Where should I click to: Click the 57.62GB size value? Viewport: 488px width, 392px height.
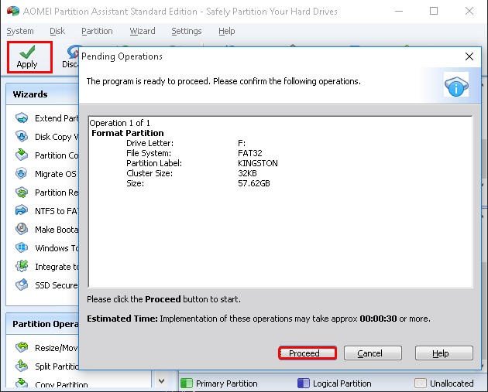tap(253, 183)
